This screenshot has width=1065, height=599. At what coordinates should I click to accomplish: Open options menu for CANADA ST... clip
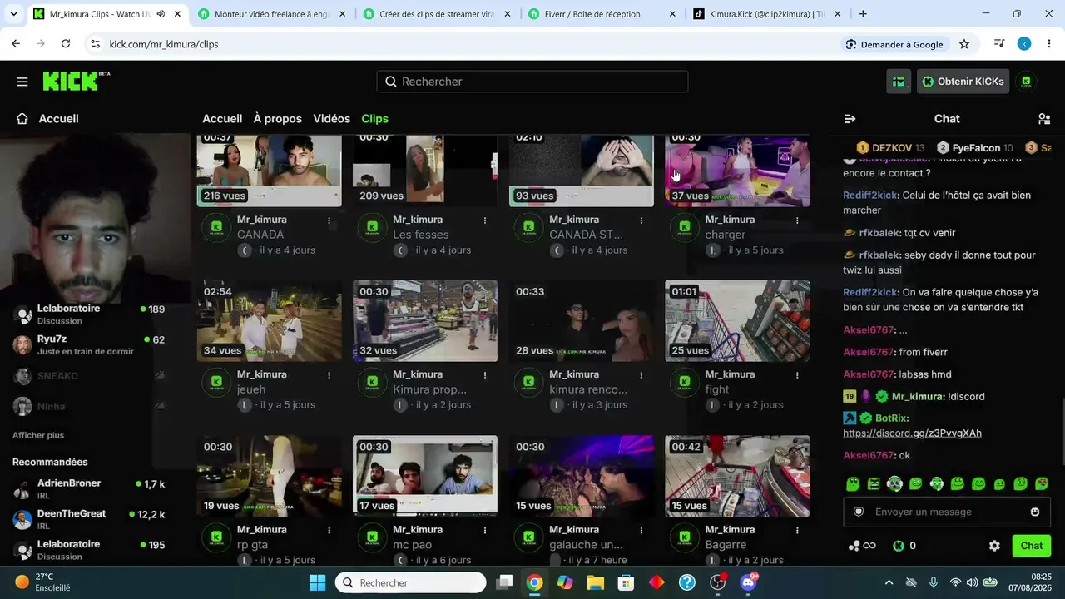click(x=641, y=220)
